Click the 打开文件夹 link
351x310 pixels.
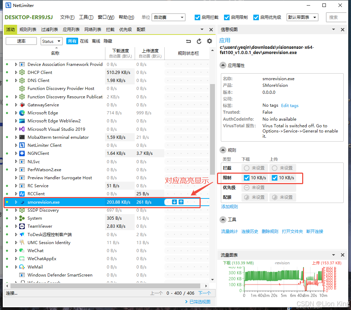point(292,232)
